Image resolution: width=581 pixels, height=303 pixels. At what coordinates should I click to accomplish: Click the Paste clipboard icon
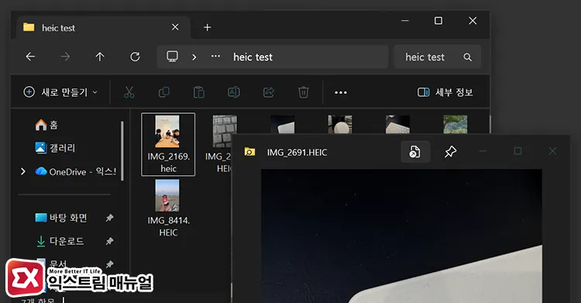tap(199, 92)
